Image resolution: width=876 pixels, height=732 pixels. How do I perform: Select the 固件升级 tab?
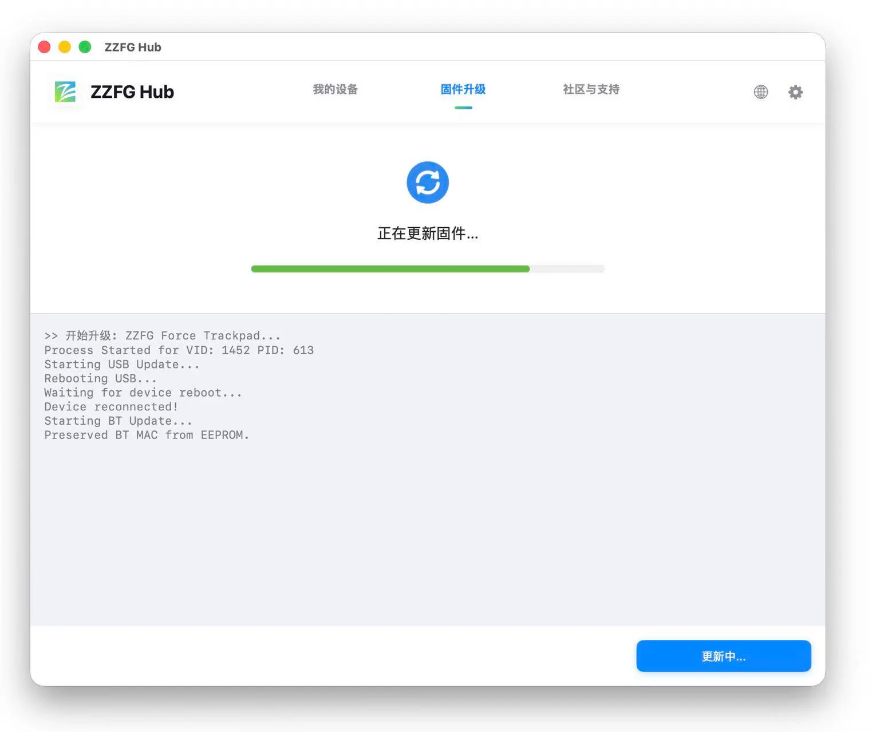pyautogui.click(x=463, y=89)
